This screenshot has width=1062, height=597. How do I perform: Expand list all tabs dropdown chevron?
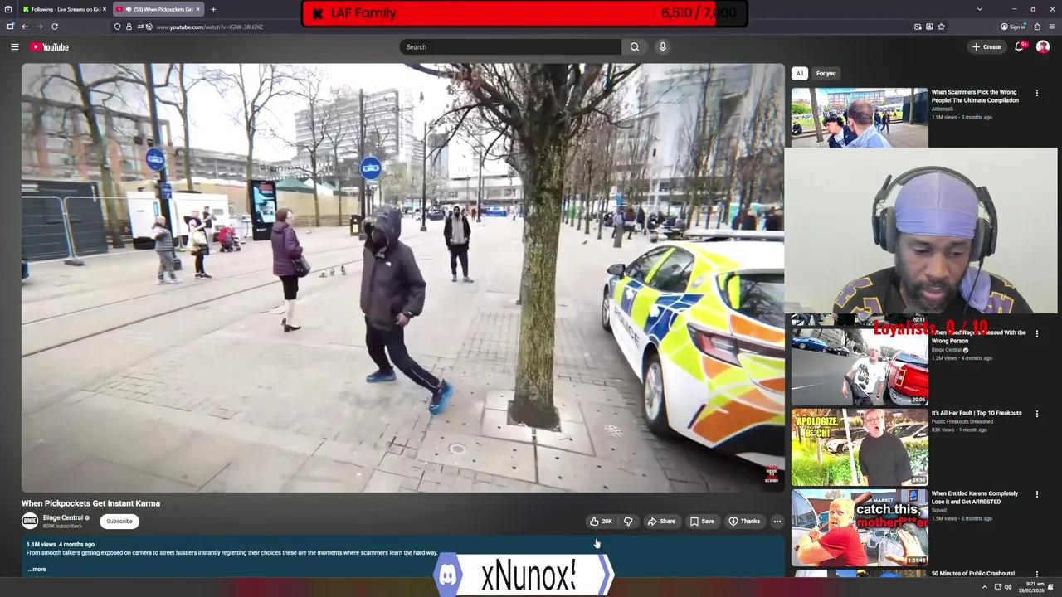(980, 9)
